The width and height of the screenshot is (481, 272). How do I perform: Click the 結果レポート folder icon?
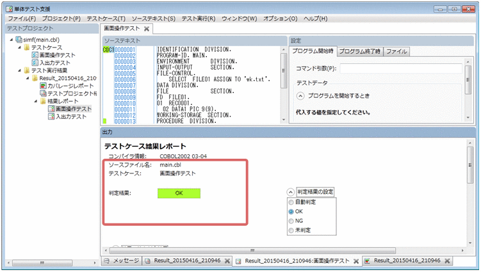point(44,101)
